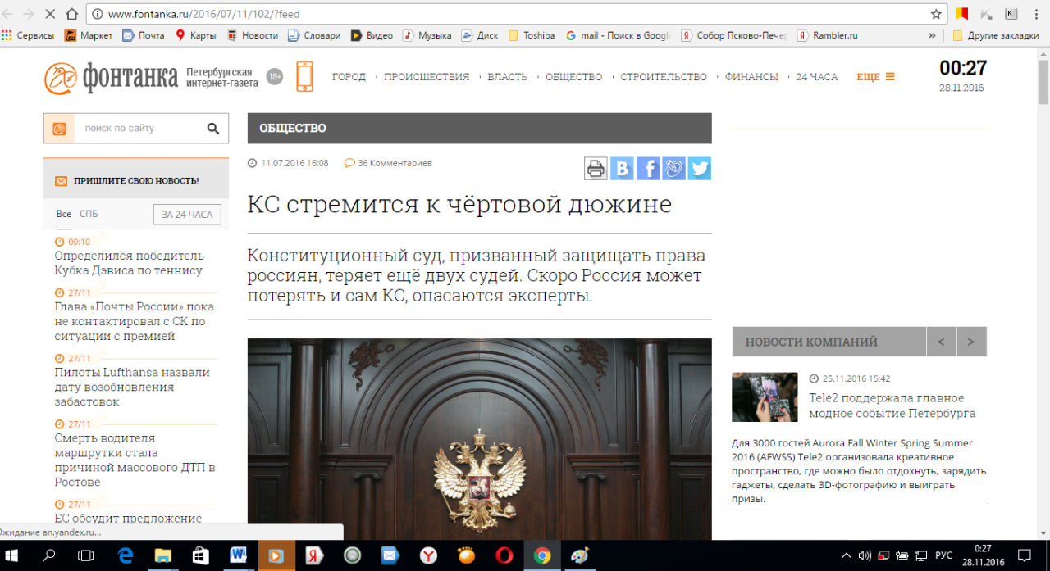Click in the site search field
Screen dimensions: 1050x571
(138, 128)
